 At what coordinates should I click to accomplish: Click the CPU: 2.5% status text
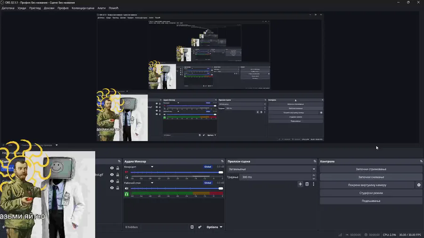tap(389, 235)
